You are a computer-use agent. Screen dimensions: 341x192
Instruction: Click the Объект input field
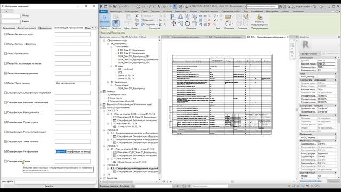[11, 16]
